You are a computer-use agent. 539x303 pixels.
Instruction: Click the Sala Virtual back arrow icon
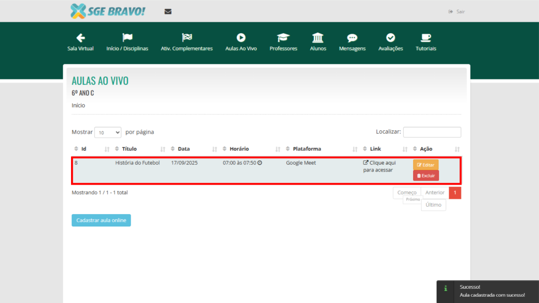pyautogui.click(x=81, y=38)
